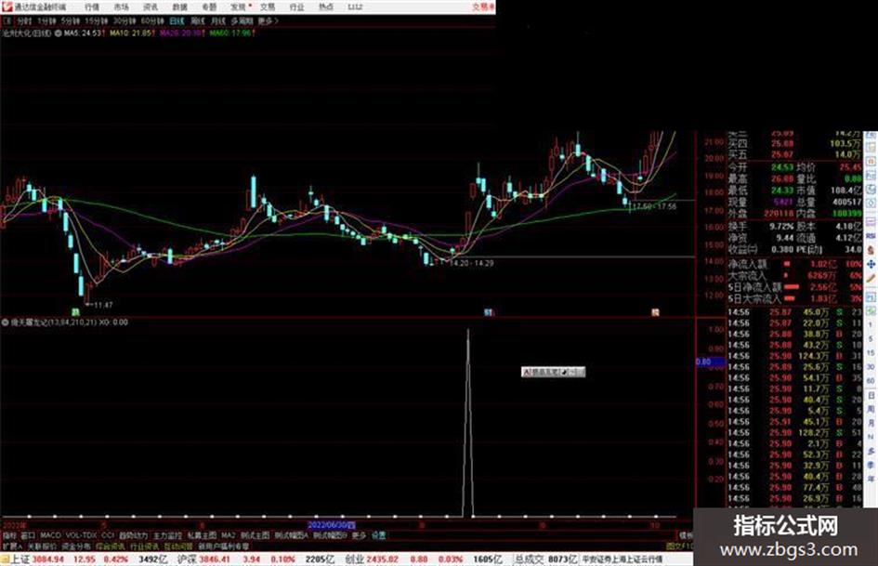Click the round icon beside MA5 label

(x=58, y=33)
